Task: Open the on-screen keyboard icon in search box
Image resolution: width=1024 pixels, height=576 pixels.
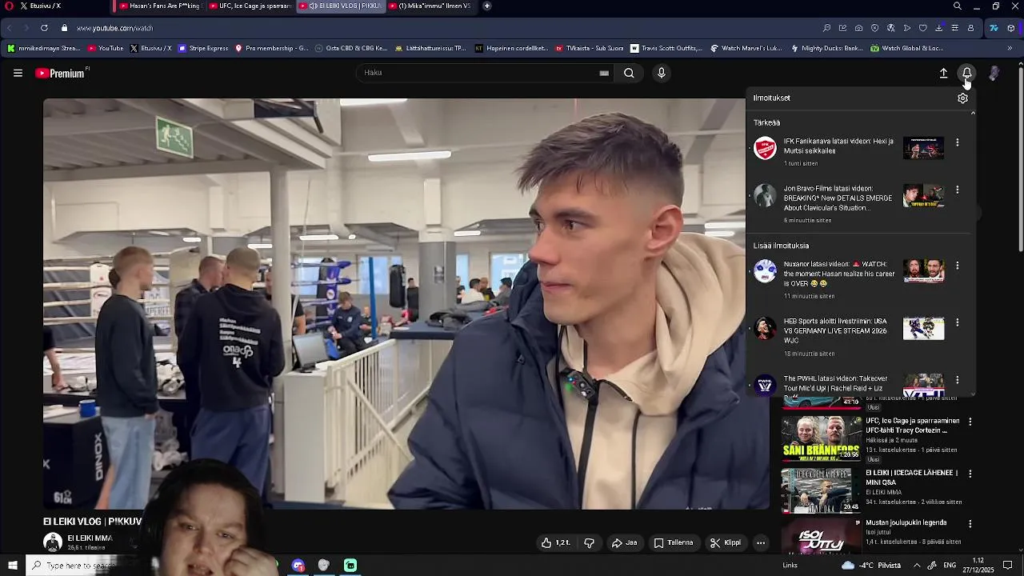Action: pyautogui.click(x=604, y=73)
